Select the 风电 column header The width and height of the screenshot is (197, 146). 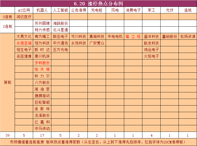point(115,10)
